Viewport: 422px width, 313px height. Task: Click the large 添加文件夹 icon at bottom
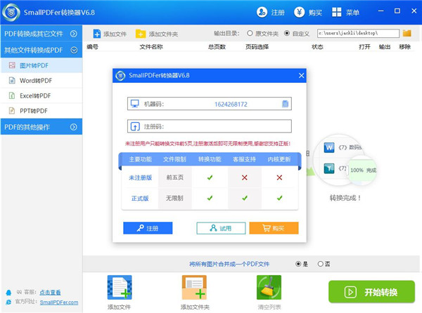pyautogui.click(x=194, y=288)
